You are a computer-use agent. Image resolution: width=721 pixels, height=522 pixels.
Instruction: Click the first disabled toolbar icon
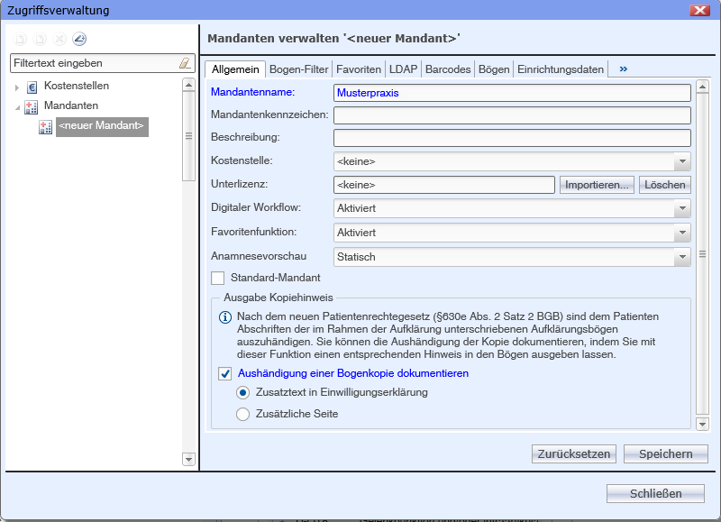20,39
